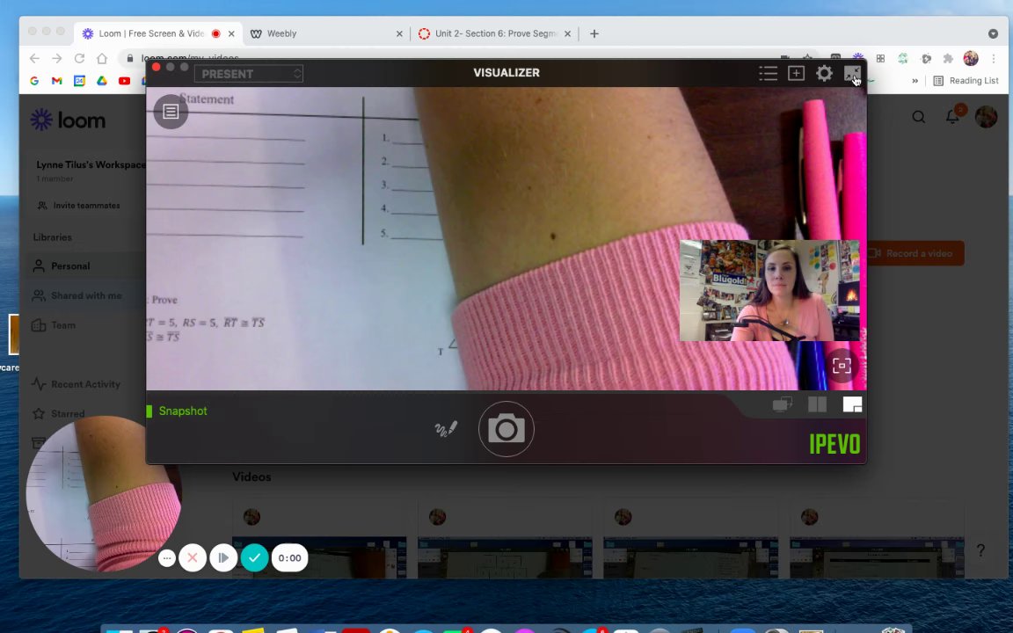Open Loom help question mark
This screenshot has height=633, width=1013.
[x=980, y=550]
